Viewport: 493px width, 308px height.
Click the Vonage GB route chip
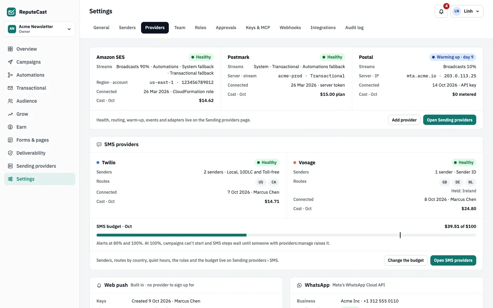445,182
